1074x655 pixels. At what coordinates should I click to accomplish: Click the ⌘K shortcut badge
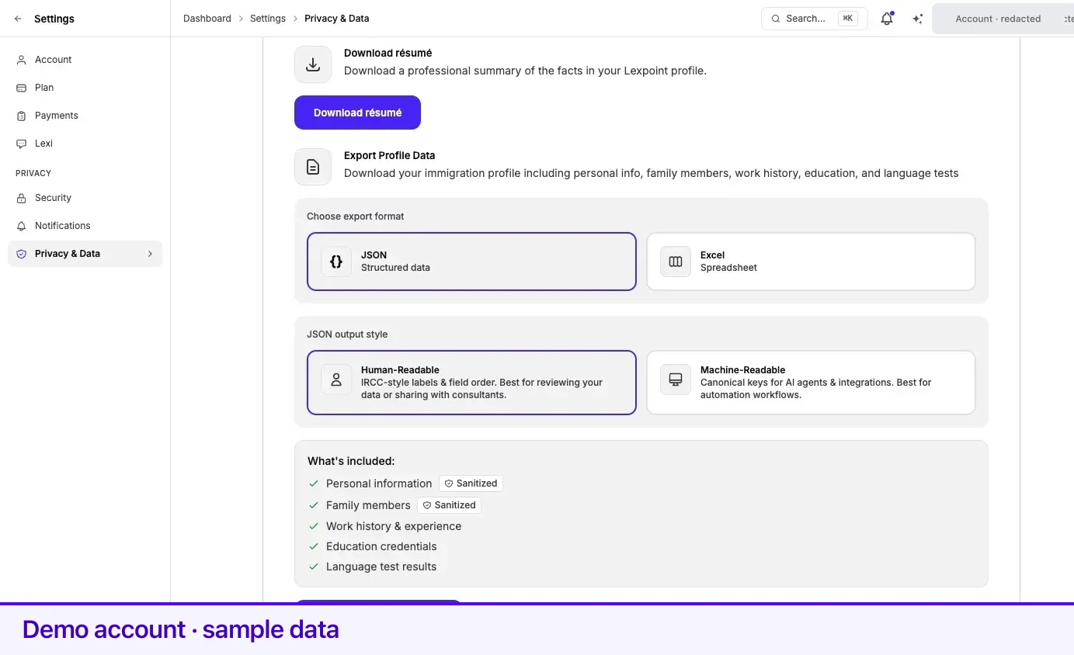(x=848, y=19)
